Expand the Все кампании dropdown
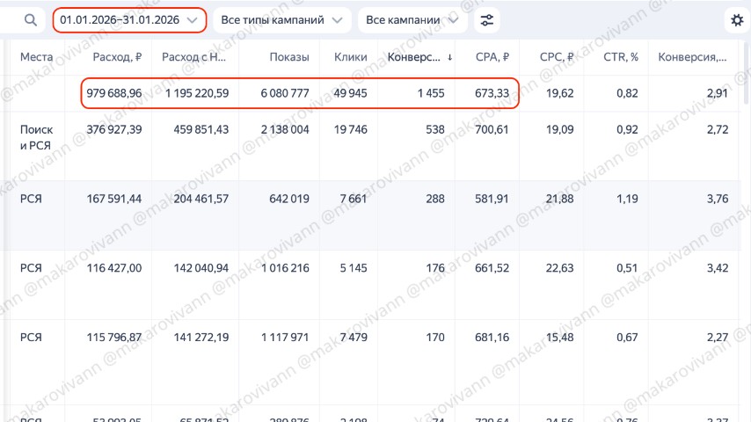This screenshot has height=422, width=751. [412, 20]
